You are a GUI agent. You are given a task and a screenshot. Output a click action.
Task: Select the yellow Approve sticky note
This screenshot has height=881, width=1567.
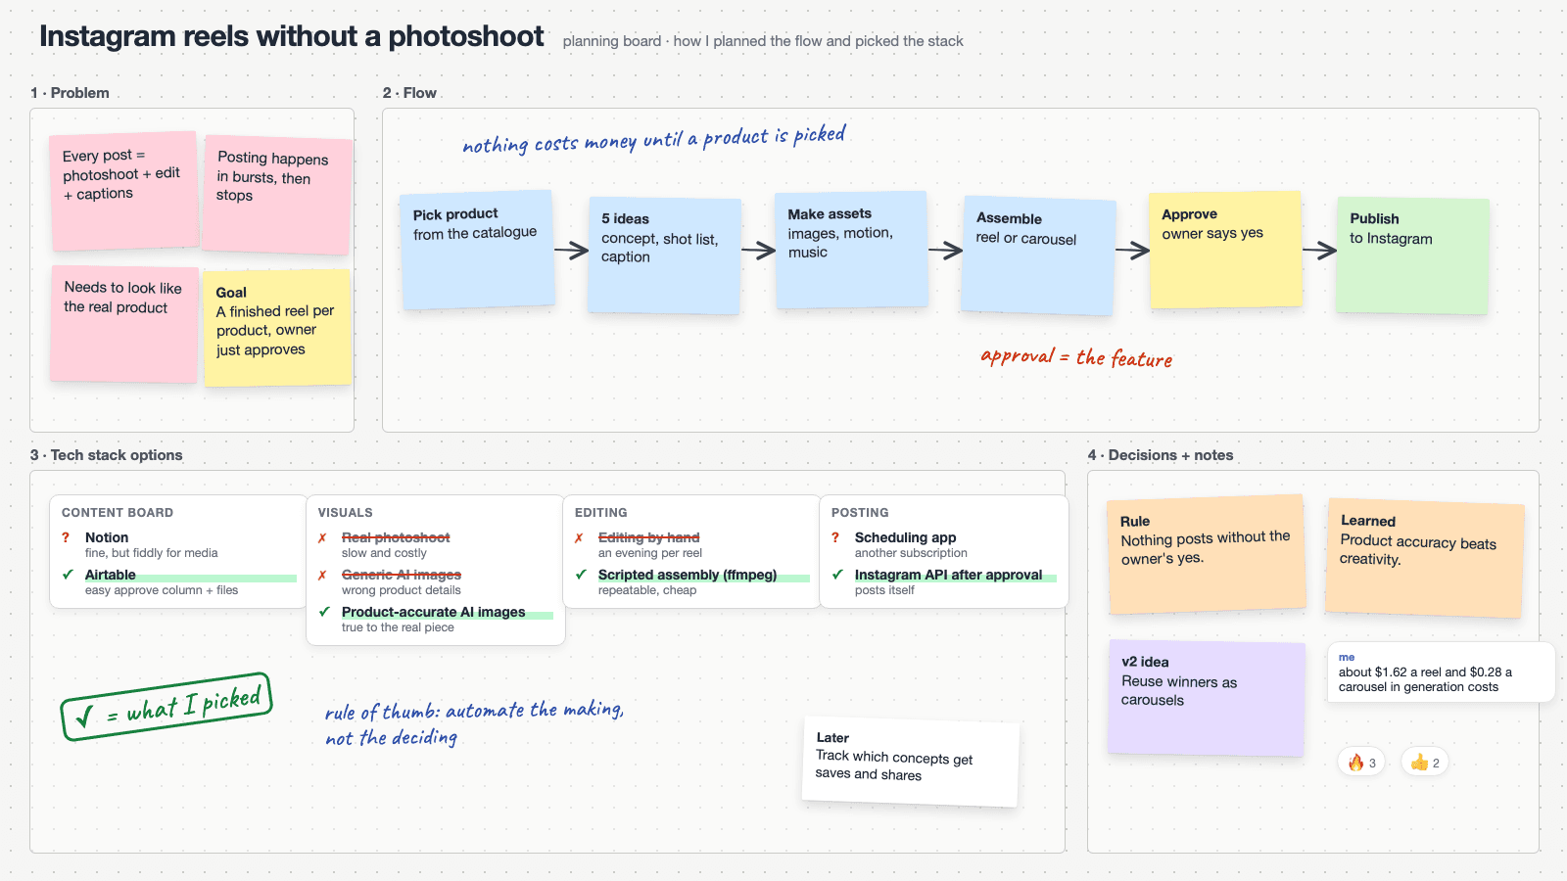(x=1225, y=251)
